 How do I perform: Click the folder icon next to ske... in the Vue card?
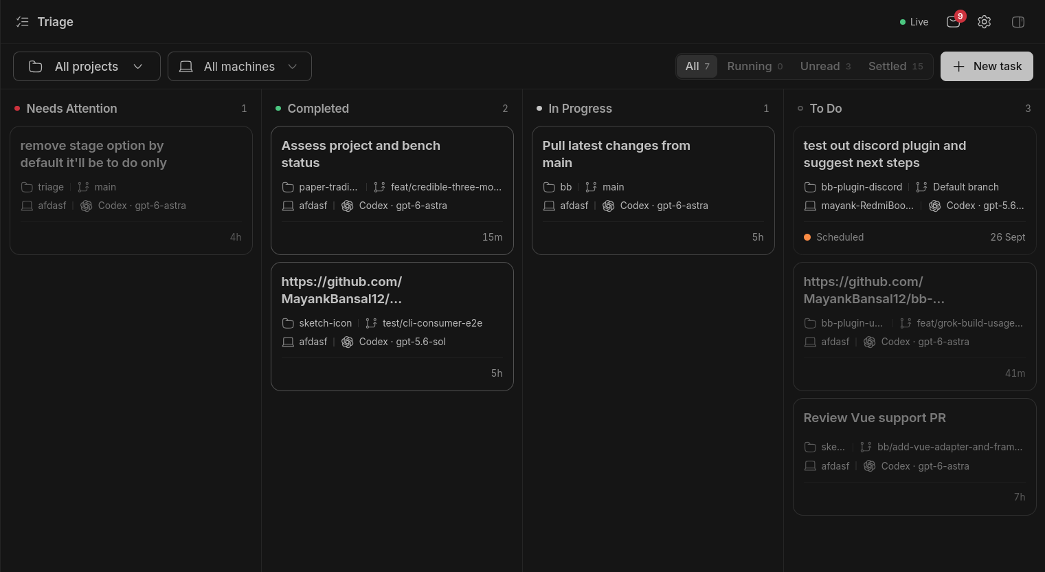[x=810, y=447]
